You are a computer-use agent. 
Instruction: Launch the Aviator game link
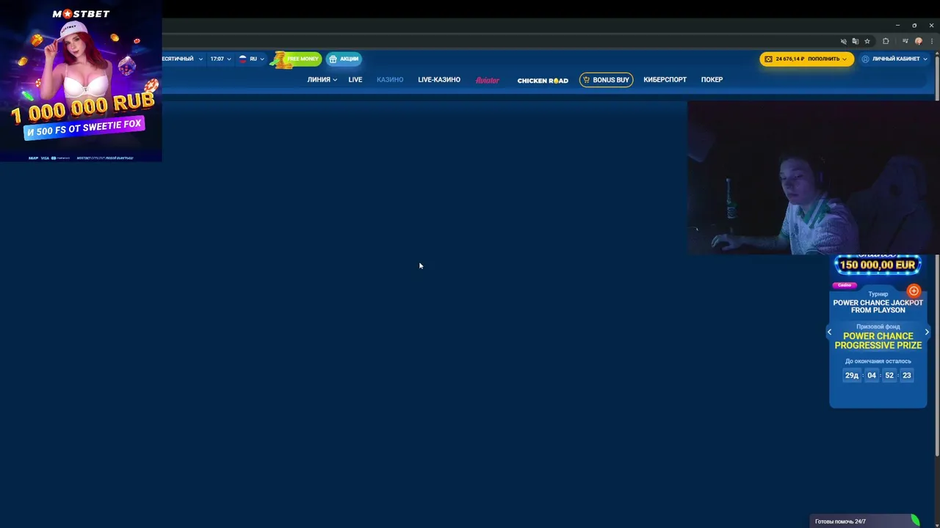click(488, 80)
